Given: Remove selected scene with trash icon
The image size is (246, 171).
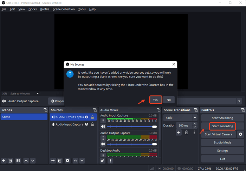Looking at the screenshot, I should (x=10, y=161).
